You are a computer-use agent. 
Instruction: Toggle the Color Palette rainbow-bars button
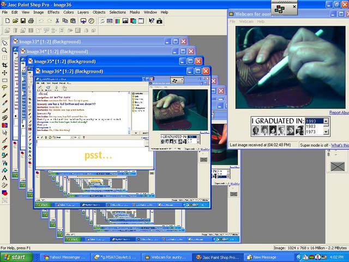pyautogui.click(x=118, y=21)
